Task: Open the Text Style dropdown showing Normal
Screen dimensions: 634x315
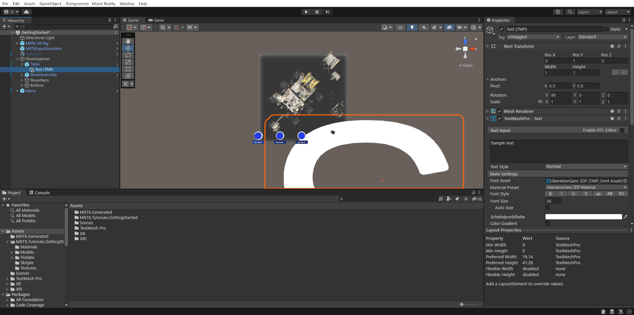Action: click(586, 167)
